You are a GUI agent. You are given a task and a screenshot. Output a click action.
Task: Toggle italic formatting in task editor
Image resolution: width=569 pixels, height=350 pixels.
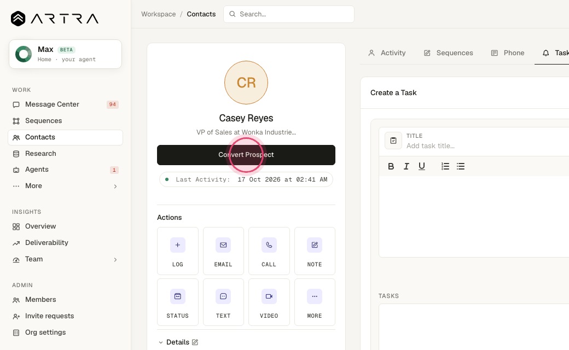[407, 166]
